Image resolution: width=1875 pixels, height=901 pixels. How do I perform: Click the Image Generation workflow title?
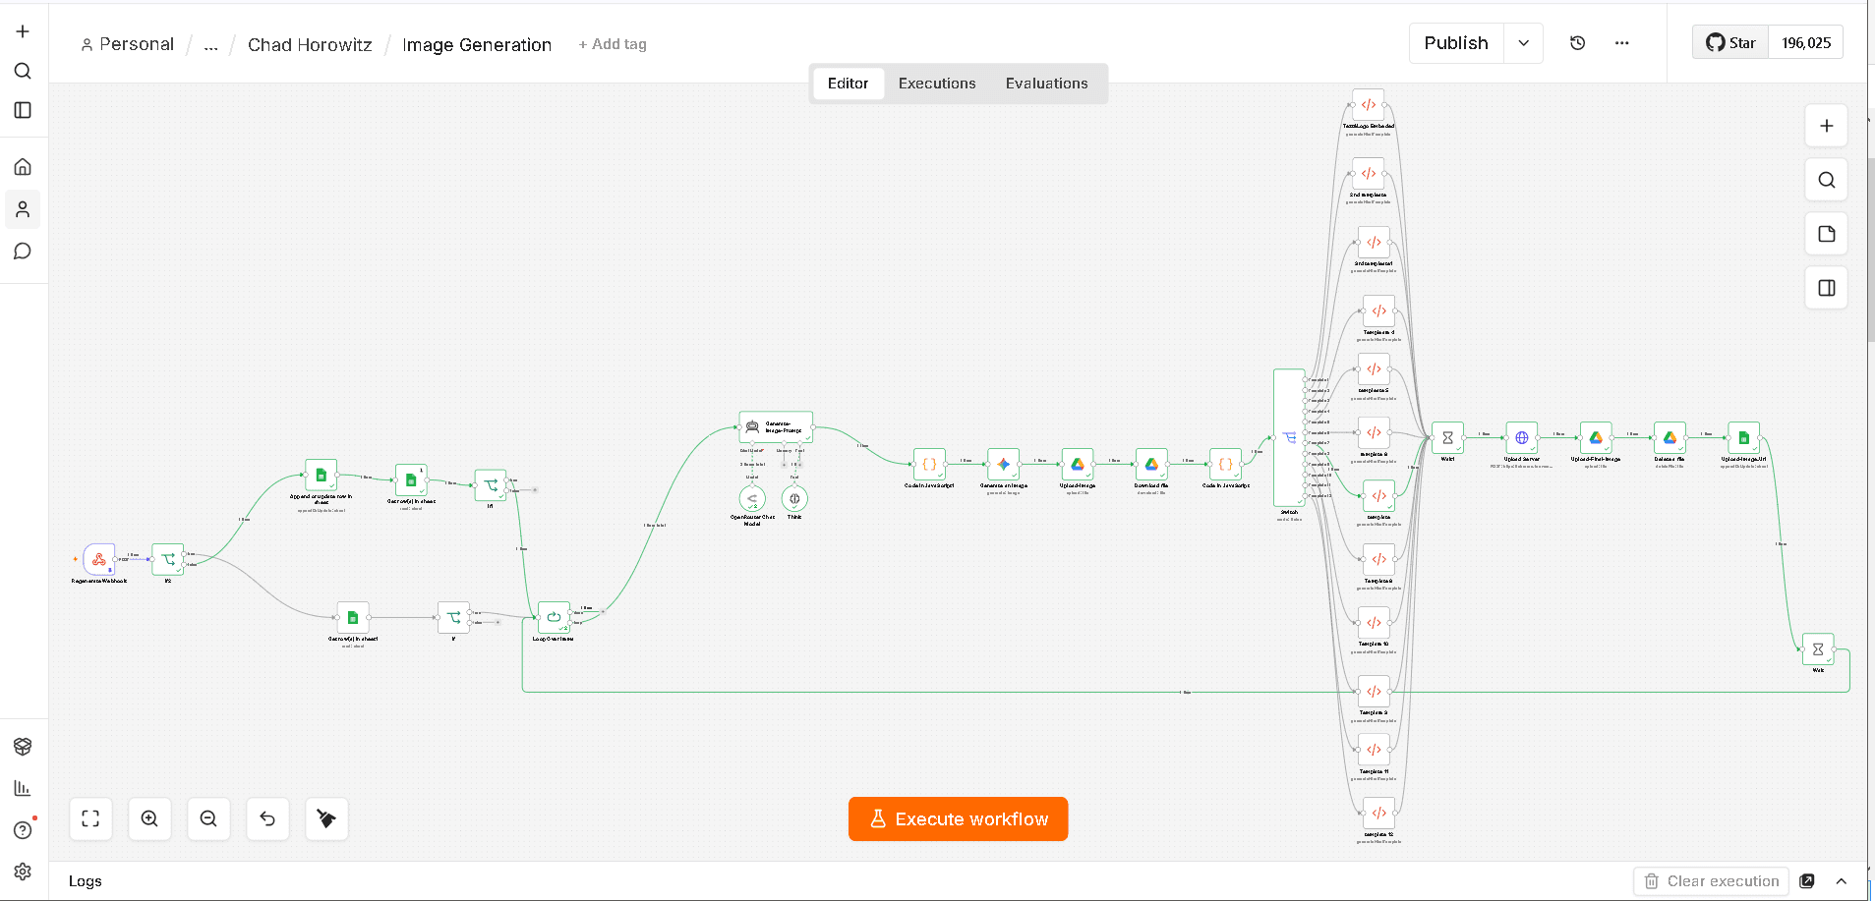point(477,44)
